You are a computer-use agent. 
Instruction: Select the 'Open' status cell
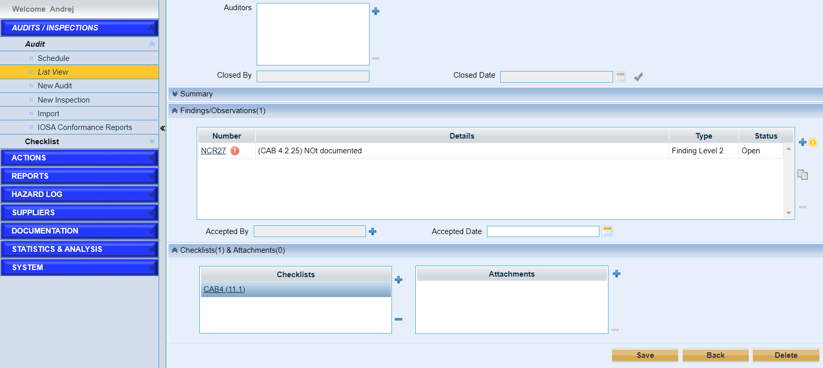pyautogui.click(x=761, y=151)
